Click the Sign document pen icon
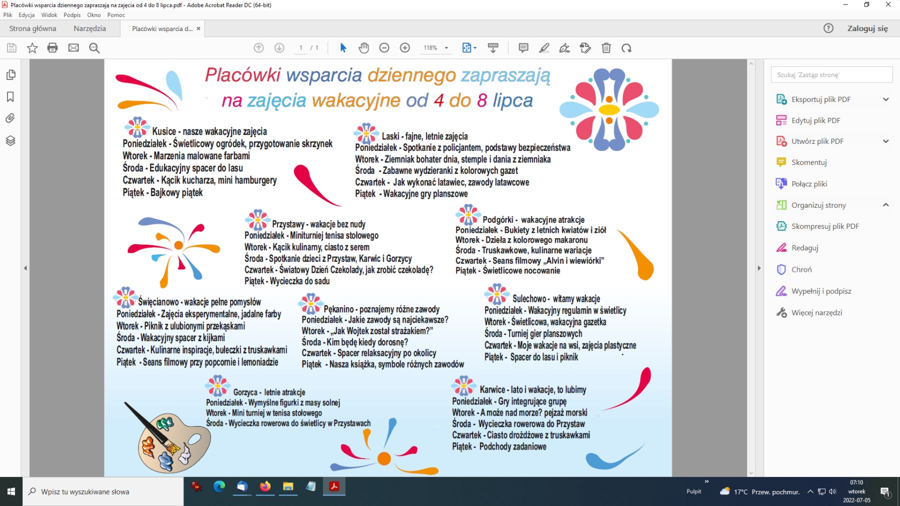This screenshot has height=506, width=900. (x=564, y=48)
